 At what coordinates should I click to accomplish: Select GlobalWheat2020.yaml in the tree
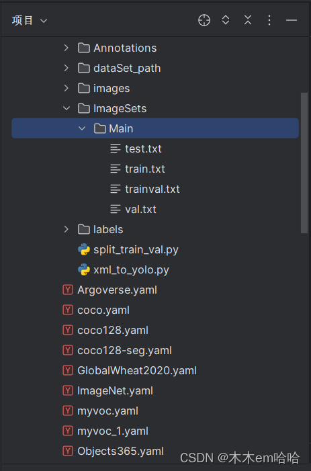click(137, 370)
